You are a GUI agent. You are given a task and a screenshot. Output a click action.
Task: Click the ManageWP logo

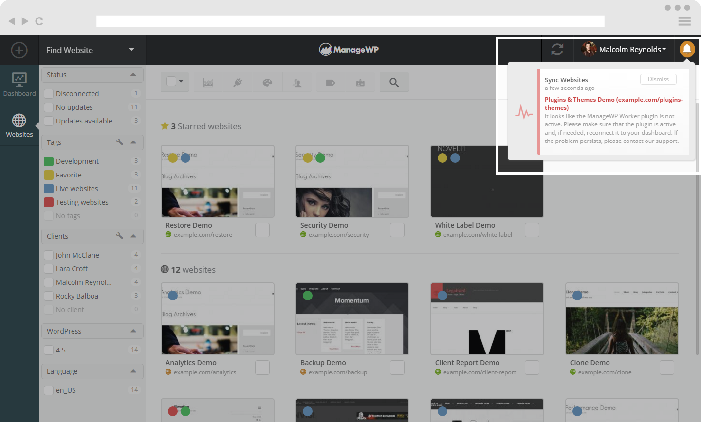(349, 49)
